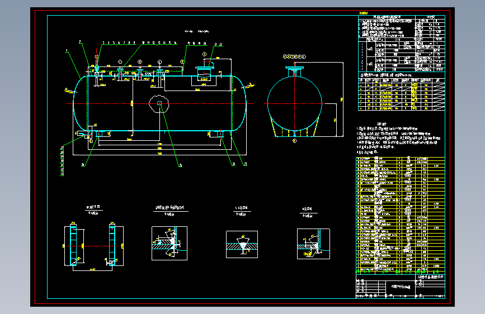The image size is (485, 314).
Task: Click the circular end view of the tank
Action: [x=294, y=103]
